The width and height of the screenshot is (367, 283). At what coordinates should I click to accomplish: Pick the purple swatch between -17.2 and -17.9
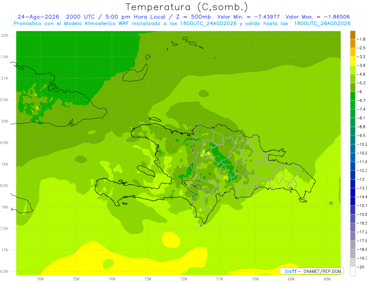[x=353, y=236]
